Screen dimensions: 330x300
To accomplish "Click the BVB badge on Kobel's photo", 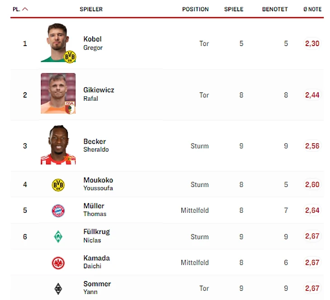I will [70, 56].
